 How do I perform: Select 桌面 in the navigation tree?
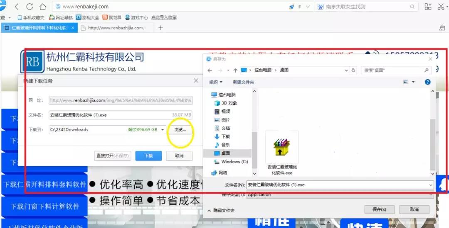[227, 153]
